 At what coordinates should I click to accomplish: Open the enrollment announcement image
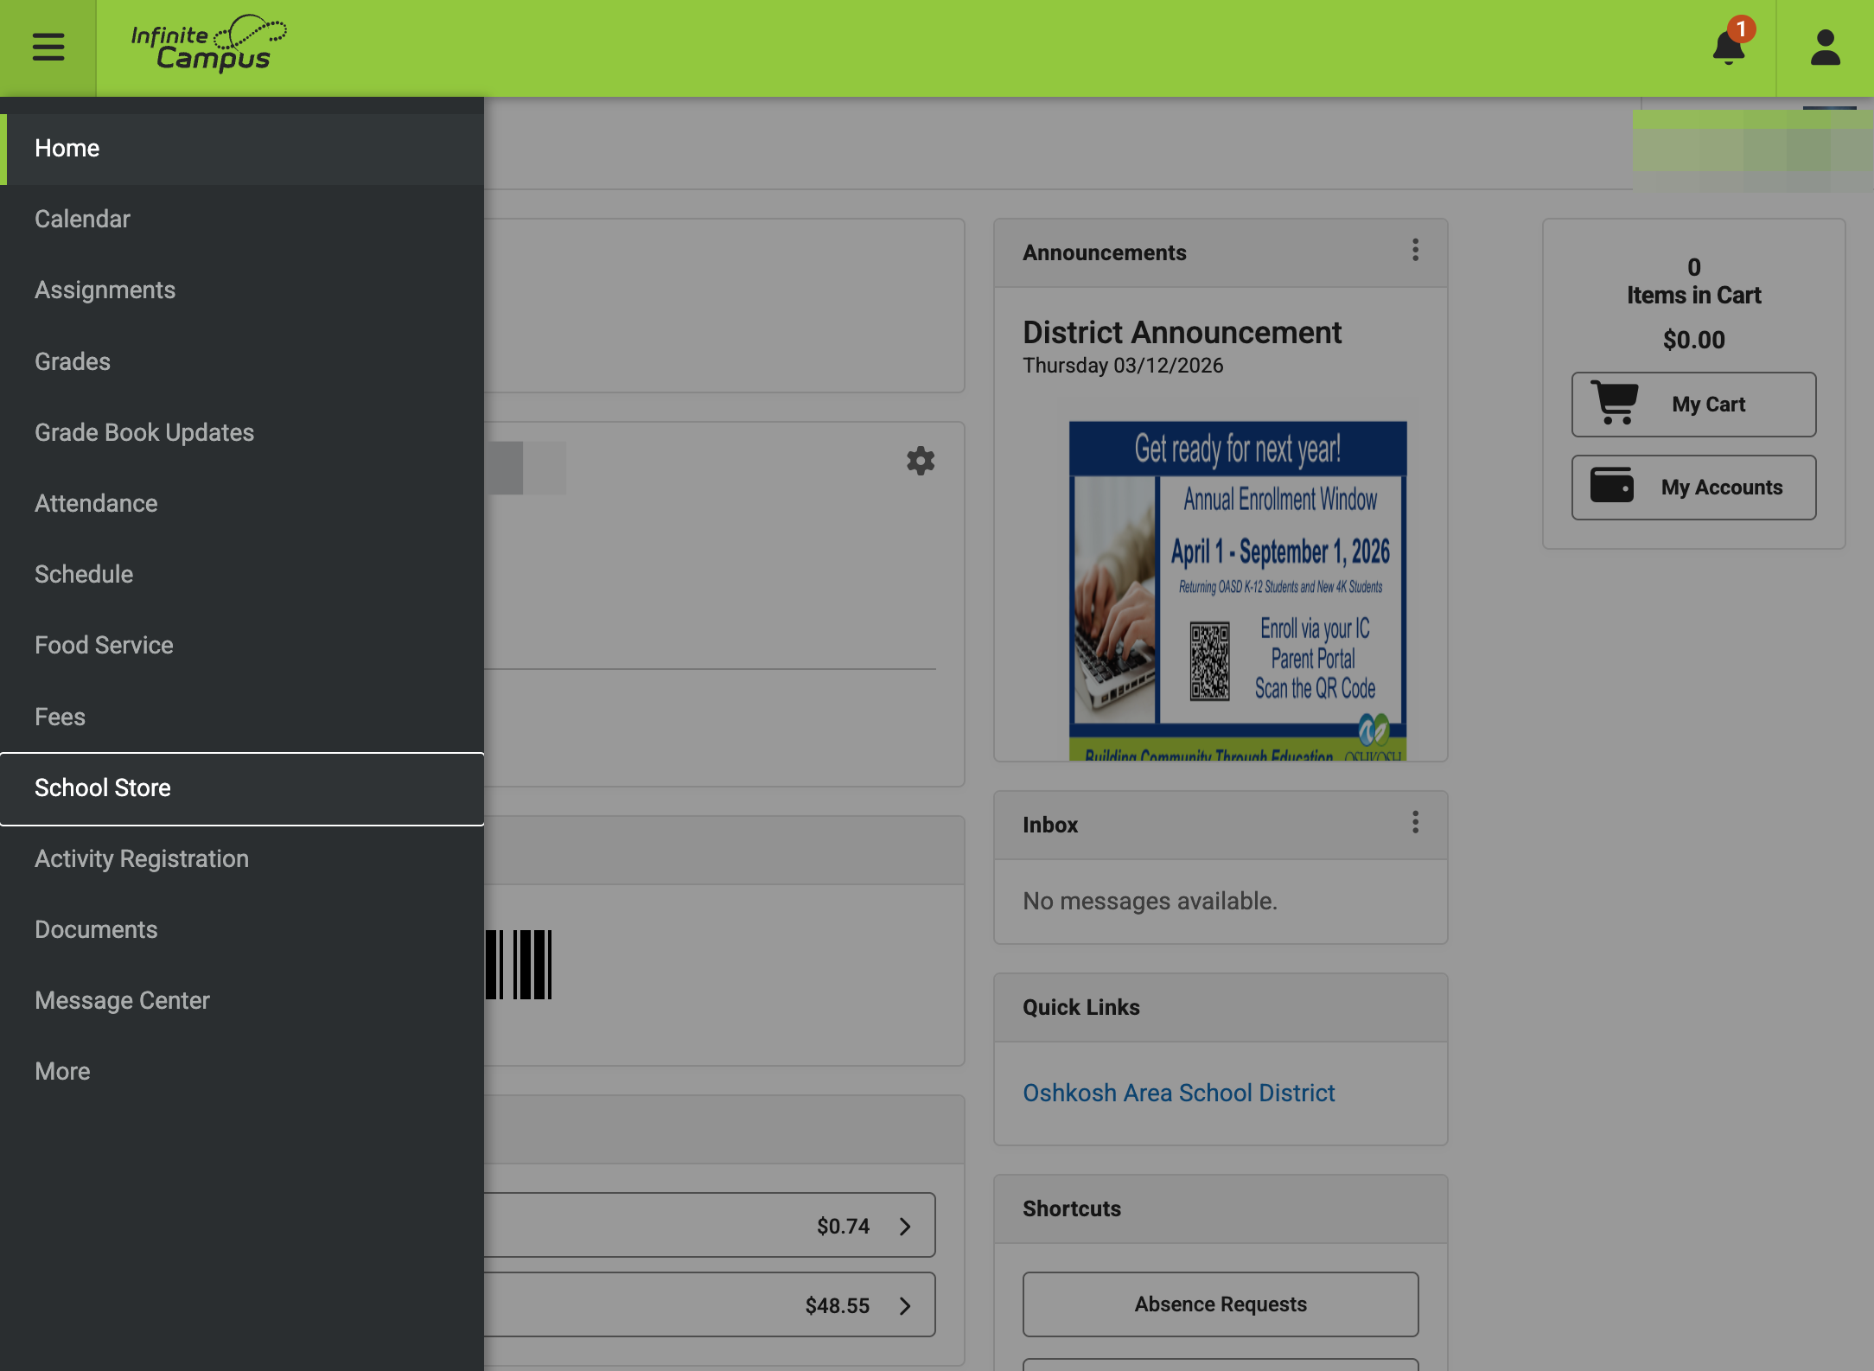pyautogui.click(x=1238, y=590)
